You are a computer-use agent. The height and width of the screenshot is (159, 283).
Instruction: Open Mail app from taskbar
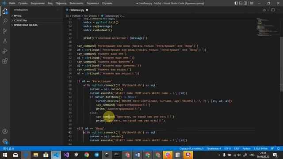(15, 155)
